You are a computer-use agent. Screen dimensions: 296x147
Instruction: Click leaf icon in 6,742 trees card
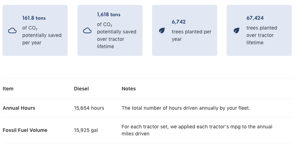[162, 30]
